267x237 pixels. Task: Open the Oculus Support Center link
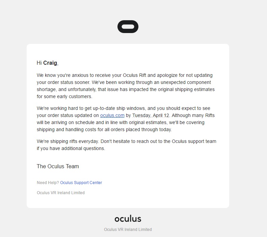point(81,183)
